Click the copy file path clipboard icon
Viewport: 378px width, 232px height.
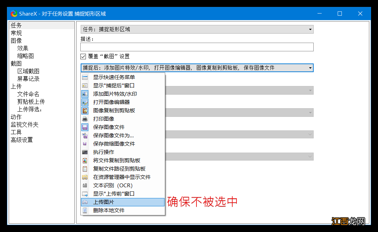coord(85,169)
